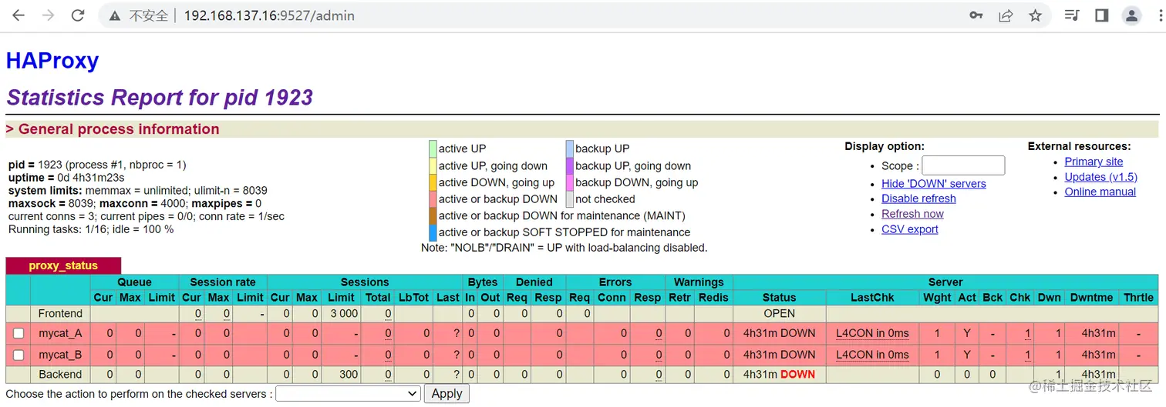
Task: Open the browser profile avatar
Action: coord(1131,15)
